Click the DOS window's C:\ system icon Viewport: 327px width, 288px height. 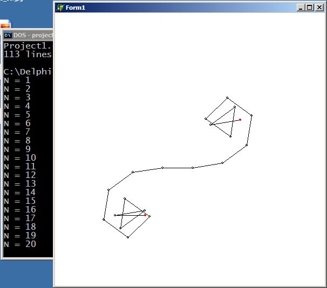click(8, 36)
